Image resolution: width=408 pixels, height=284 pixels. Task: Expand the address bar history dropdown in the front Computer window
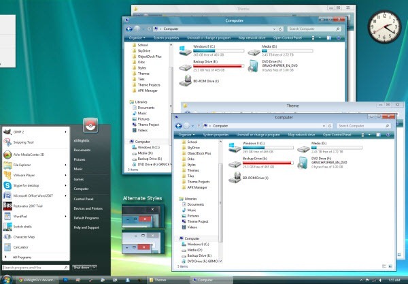coord(324,126)
